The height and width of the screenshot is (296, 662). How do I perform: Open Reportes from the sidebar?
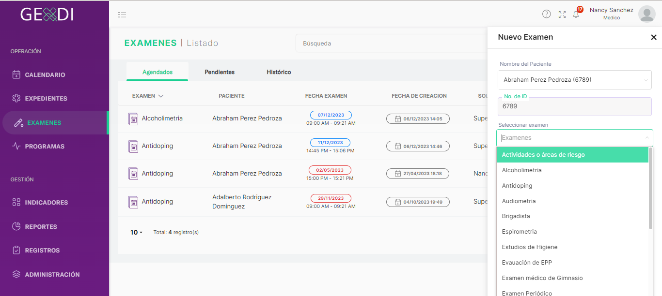[x=41, y=227]
